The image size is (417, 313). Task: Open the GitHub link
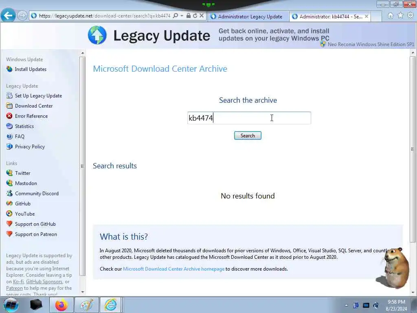[x=23, y=204]
